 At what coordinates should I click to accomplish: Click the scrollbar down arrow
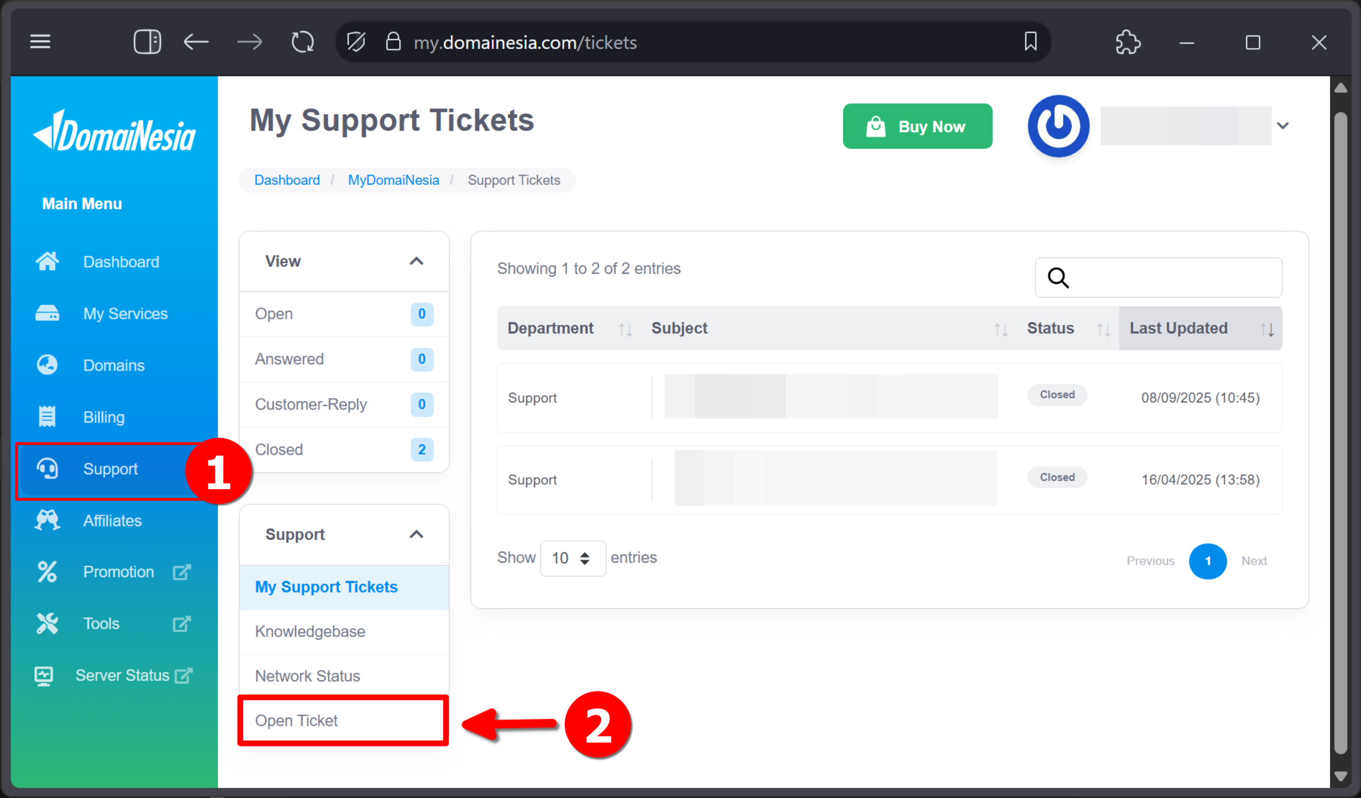tap(1340, 776)
